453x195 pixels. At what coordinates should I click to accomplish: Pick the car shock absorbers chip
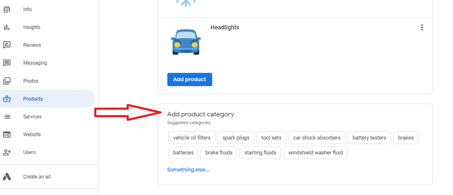pos(317,138)
